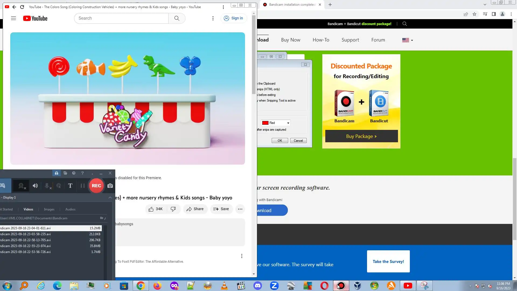Open Bandicam's text overlay T tool

click(x=70, y=186)
